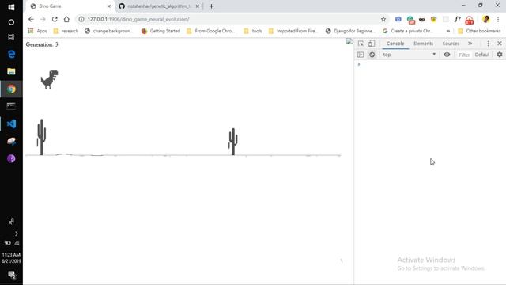Show hidden system tray icons
The width and height of the screenshot is (506, 285).
(x=17, y=234)
